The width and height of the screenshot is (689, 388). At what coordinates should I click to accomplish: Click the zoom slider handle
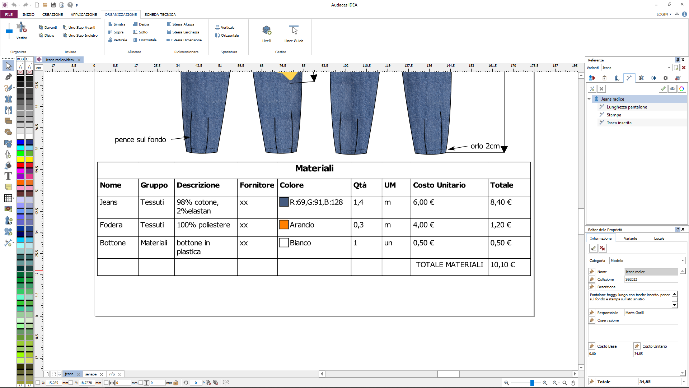point(532,383)
